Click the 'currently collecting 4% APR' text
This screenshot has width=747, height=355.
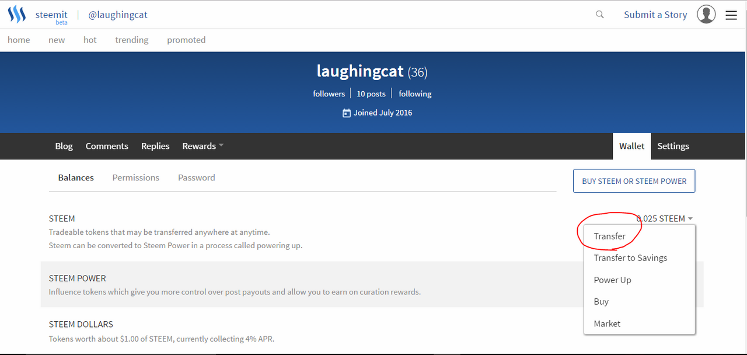tap(224, 339)
